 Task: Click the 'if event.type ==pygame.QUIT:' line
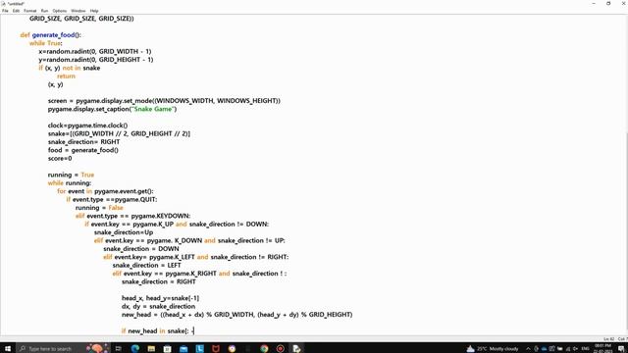(x=112, y=199)
